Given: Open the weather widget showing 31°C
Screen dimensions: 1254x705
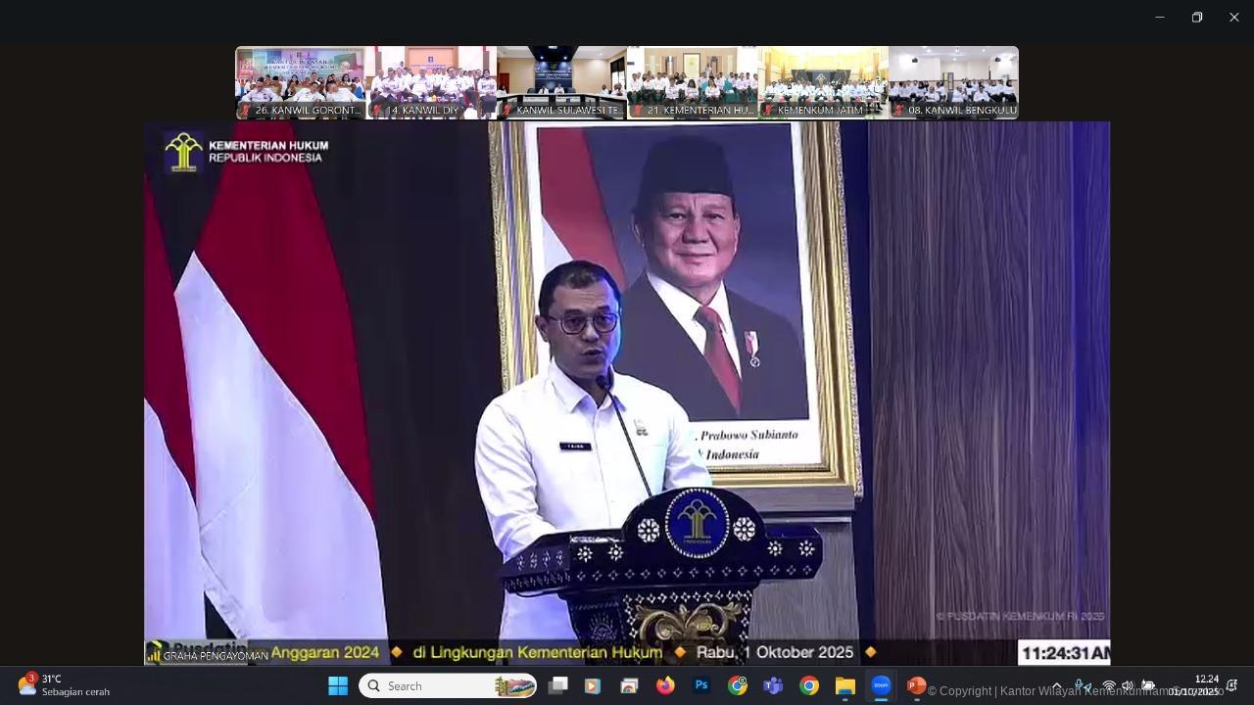Looking at the screenshot, I should [x=64, y=685].
